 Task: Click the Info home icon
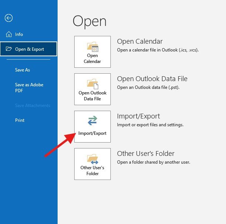(9, 34)
